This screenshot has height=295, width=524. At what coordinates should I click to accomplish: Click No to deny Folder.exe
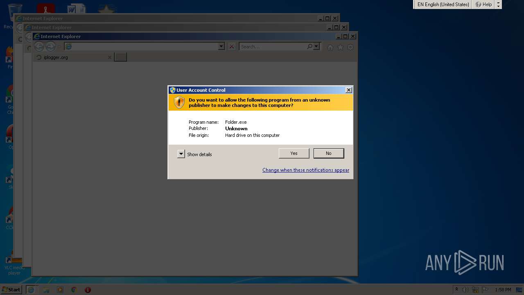[x=329, y=153]
